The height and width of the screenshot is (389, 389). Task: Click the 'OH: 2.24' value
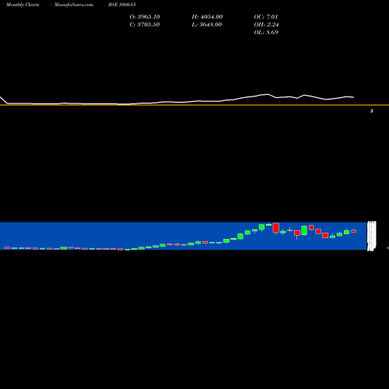266,25
